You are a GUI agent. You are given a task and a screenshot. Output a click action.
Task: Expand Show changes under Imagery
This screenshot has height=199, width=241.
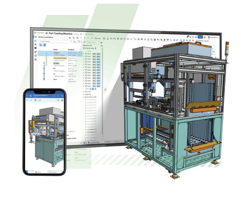click(59, 55)
